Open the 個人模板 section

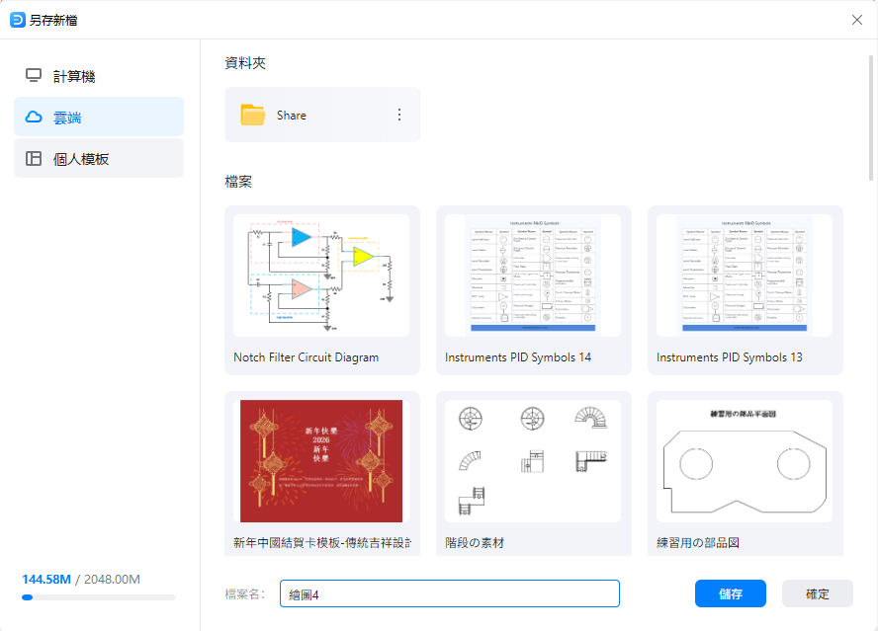click(x=98, y=159)
